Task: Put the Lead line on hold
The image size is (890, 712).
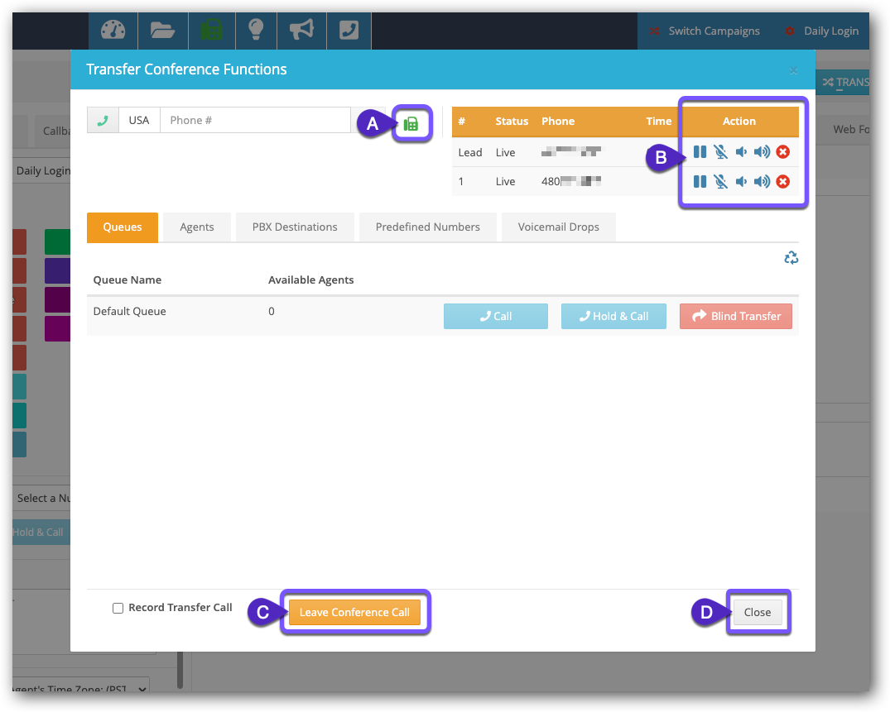Action: click(700, 152)
